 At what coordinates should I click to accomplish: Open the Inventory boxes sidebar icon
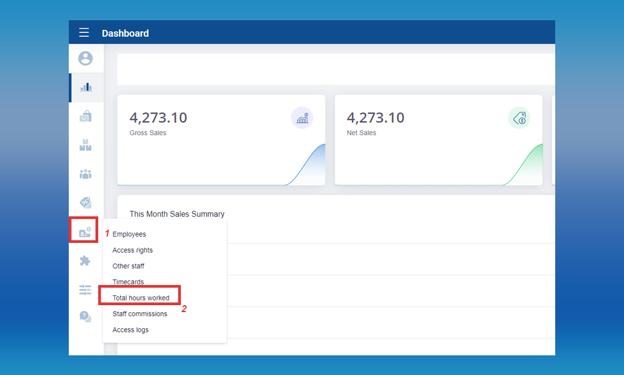pyautogui.click(x=86, y=145)
